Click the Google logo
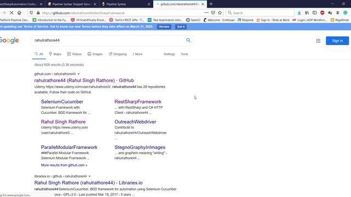 [x=9, y=40]
